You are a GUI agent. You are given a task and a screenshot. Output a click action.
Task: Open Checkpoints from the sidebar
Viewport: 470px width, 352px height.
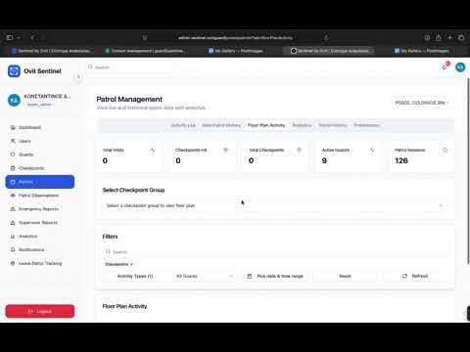(x=27, y=168)
